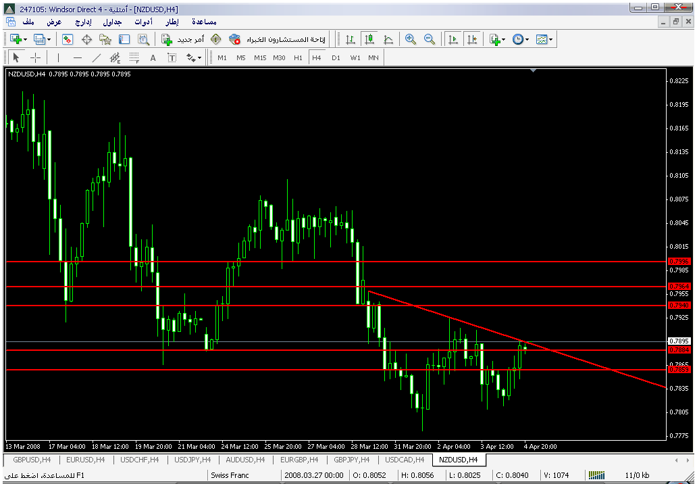Switch to USDJPY,H4 chart tab
Image resolution: width=697 pixels, height=484 pixels.
(192, 460)
